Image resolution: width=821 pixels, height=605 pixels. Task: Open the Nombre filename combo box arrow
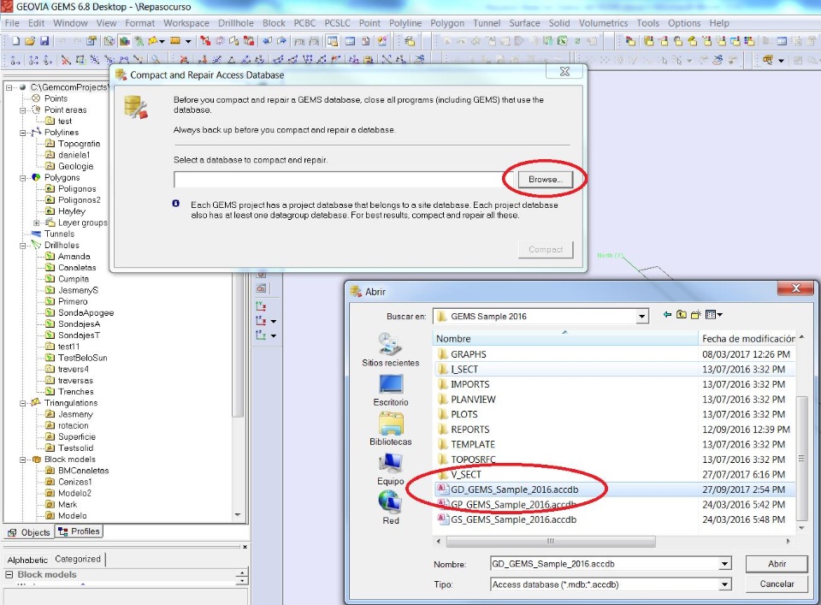click(x=724, y=564)
